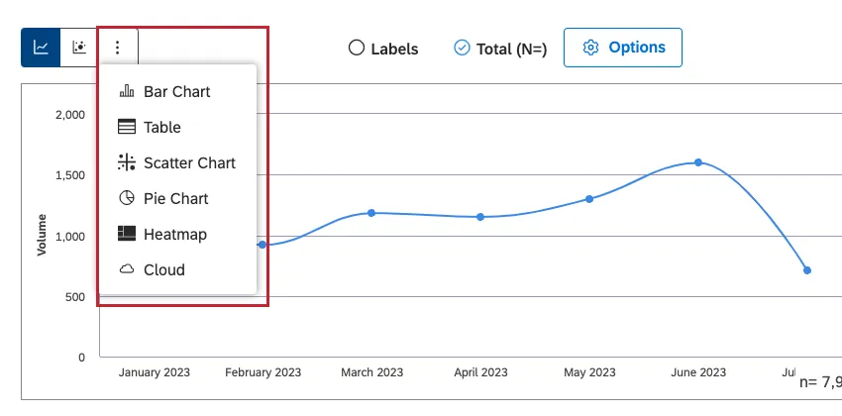Click the Cloud icon in menu

(126, 270)
